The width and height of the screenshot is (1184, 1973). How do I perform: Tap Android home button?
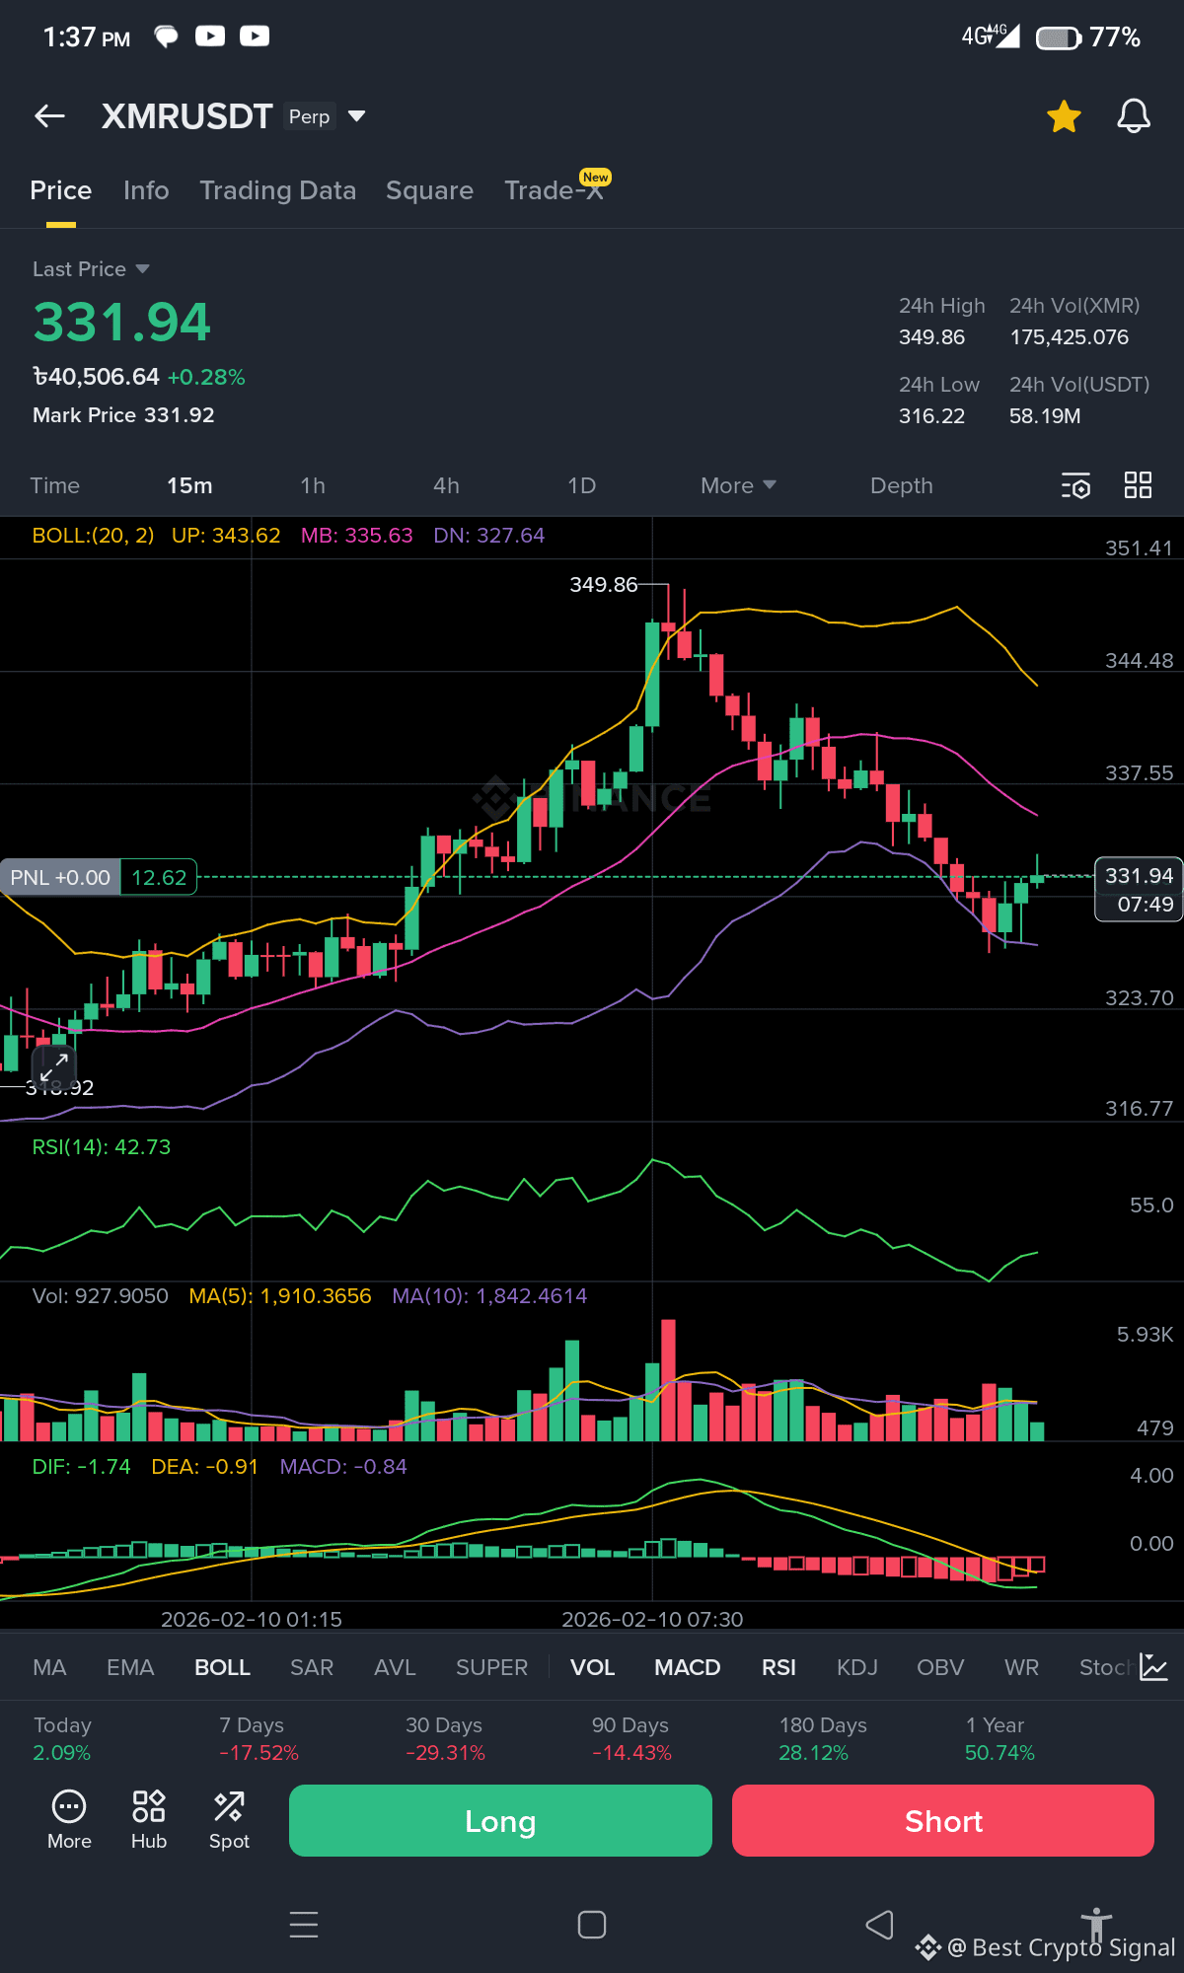coord(592,1925)
